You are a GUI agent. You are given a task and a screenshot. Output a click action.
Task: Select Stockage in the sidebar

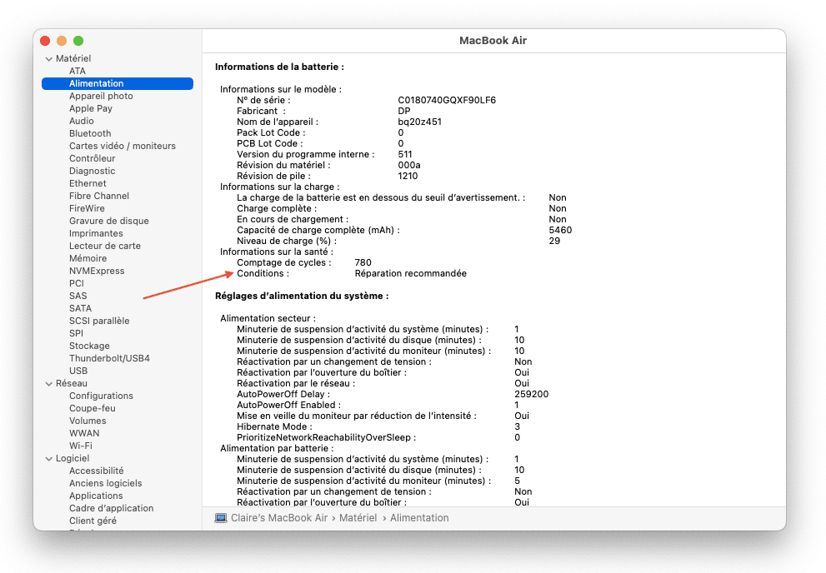point(89,346)
